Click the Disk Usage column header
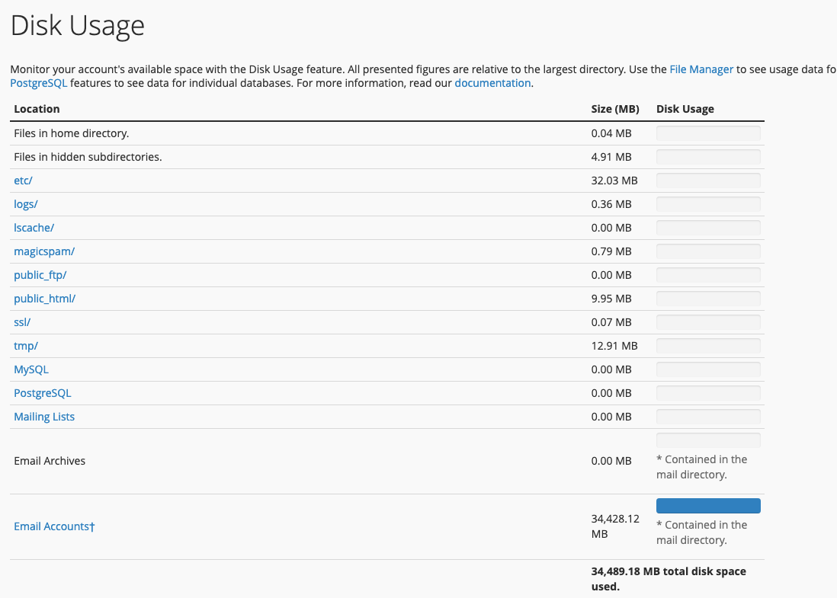This screenshot has height=598, width=837. tap(685, 109)
